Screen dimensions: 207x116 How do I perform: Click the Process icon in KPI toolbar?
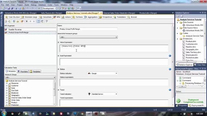pyautogui.click(x=6, y=21)
